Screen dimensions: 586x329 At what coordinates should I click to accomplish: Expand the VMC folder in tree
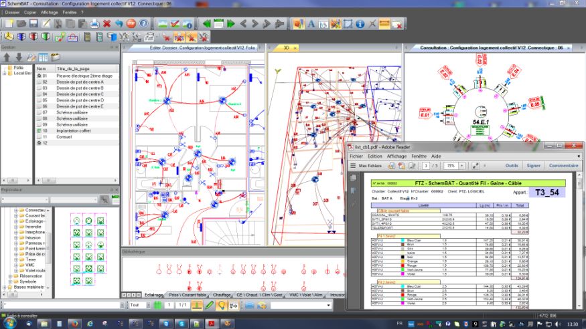pyautogui.click(x=16, y=265)
